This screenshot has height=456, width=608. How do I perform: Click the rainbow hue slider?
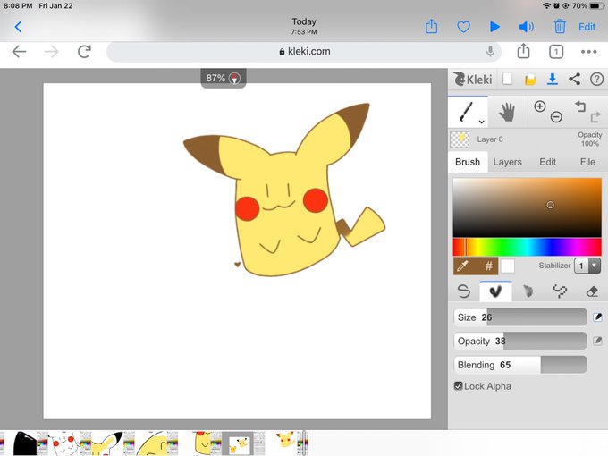point(527,247)
